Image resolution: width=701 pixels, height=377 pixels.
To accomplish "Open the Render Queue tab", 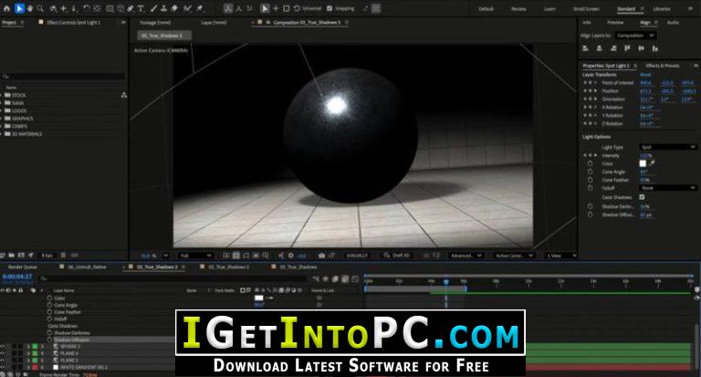I will pyautogui.click(x=22, y=267).
